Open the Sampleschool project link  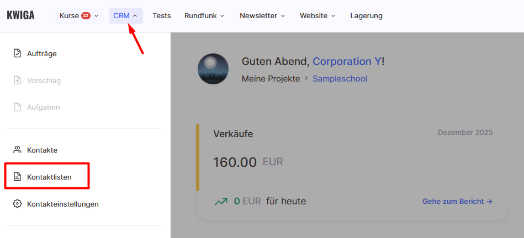(340, 79)
